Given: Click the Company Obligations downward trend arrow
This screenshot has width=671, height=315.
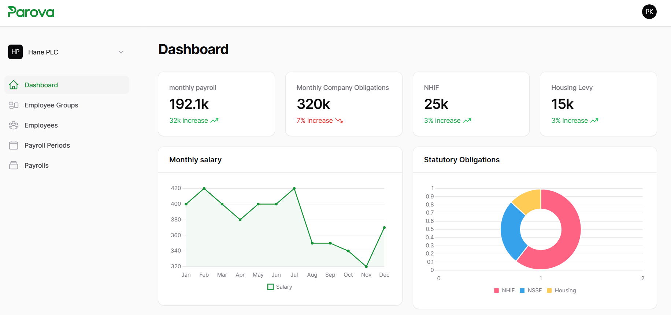Looking at the screenshot, I should [340, 120].
